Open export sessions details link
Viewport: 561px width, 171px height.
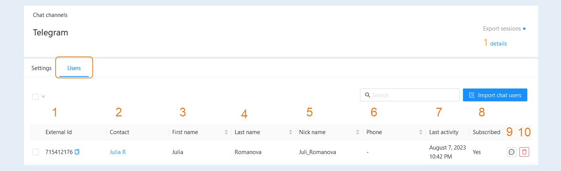[x=499, y=44]
